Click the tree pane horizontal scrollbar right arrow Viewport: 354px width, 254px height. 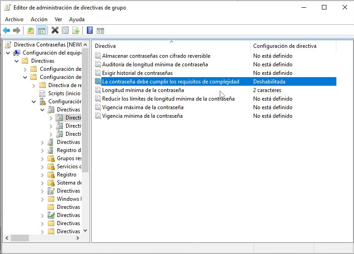click(x=77, y=238)
